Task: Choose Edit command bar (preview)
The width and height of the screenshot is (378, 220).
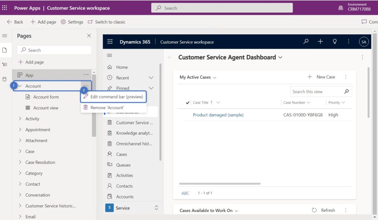Action: 114,97
